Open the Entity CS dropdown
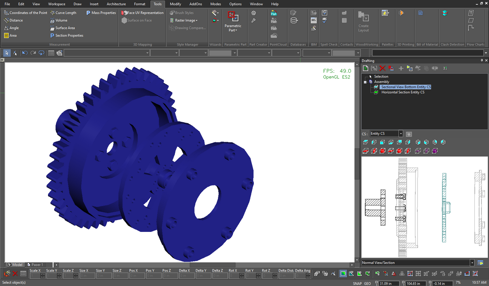489x286 pixels. tap(400, 133)
